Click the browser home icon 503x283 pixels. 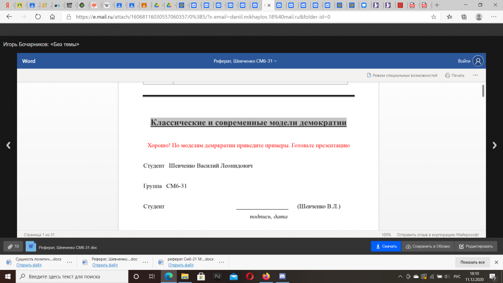click(x=52, y=17)
